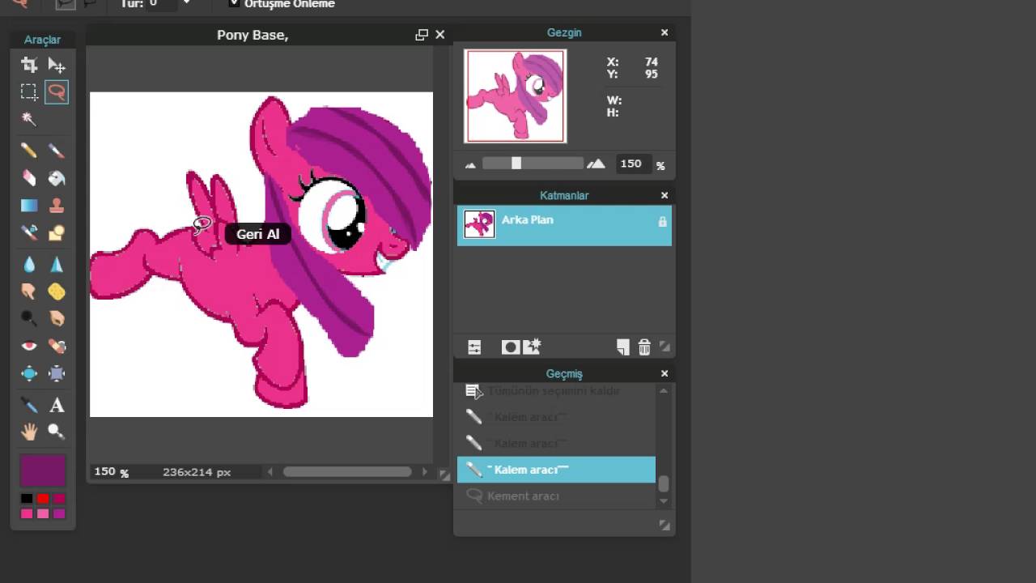Viewport: 1036px width, 583px height.
Task: Select history entry Tümünün seçimini kaldır
Action: pos(556,391)
